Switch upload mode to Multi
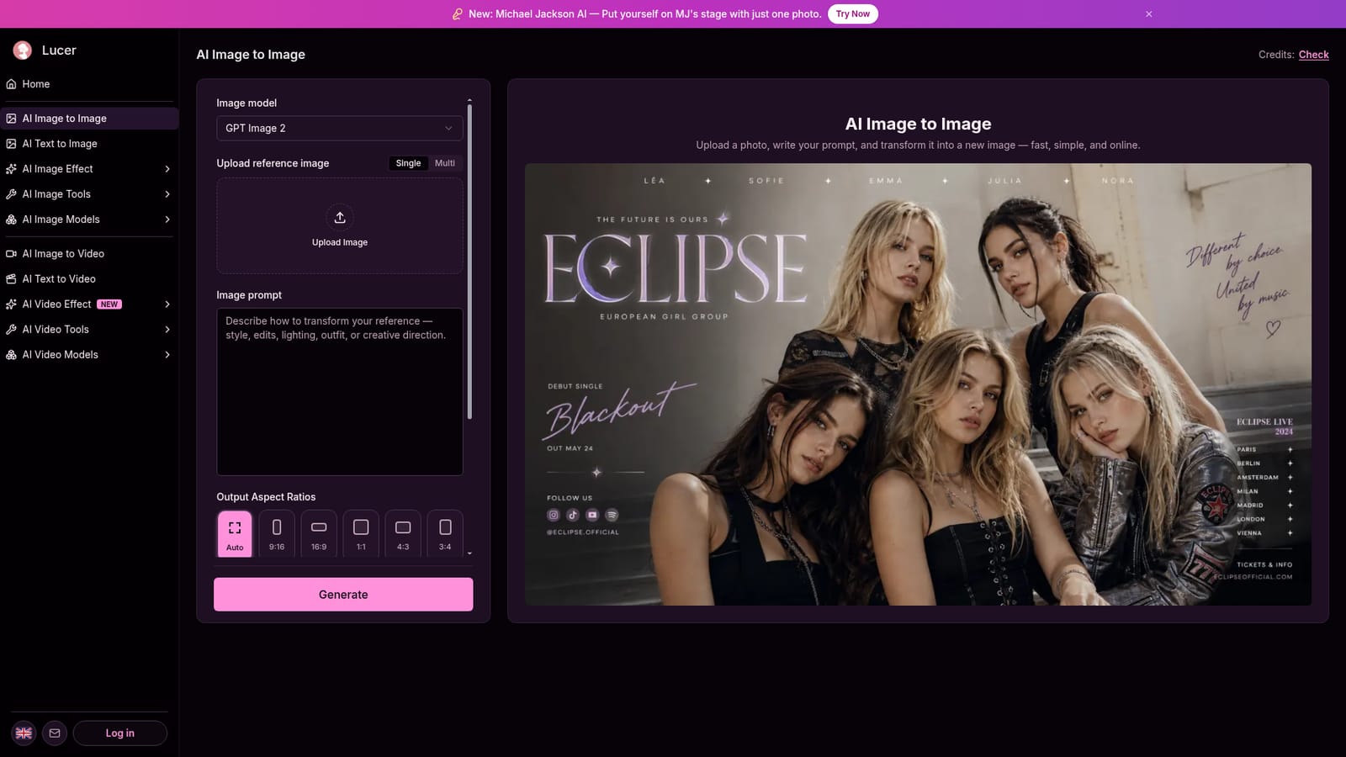1346x757 pixels. coord(445,163)
